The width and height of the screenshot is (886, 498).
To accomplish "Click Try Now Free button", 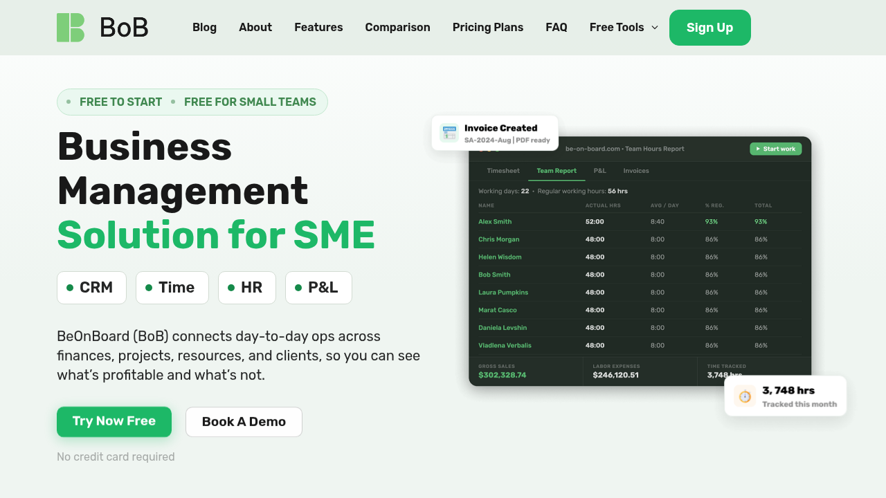I will tap(114, 422).
